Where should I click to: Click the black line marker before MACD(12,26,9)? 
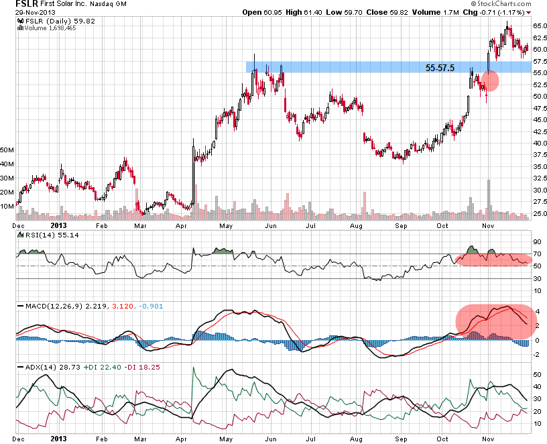tap(21, 306)
